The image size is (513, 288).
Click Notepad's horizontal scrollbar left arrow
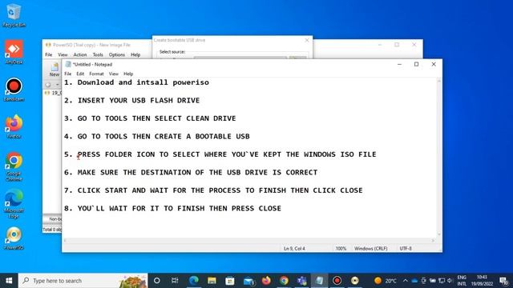pos(65,240)
